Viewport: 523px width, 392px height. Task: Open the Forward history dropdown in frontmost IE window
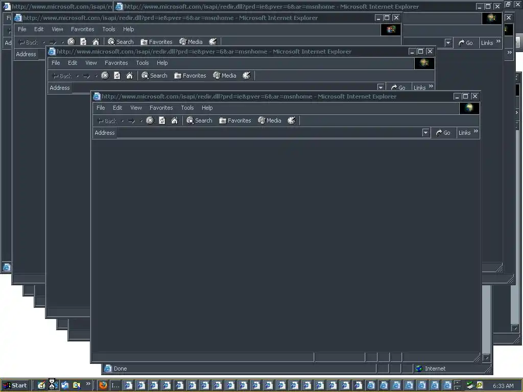(x=141, y=121)
